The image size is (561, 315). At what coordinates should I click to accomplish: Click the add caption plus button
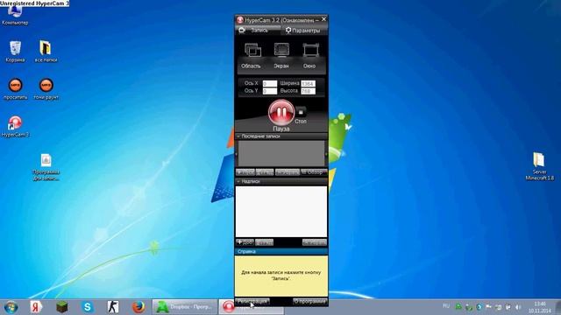(x=245, y=242)
